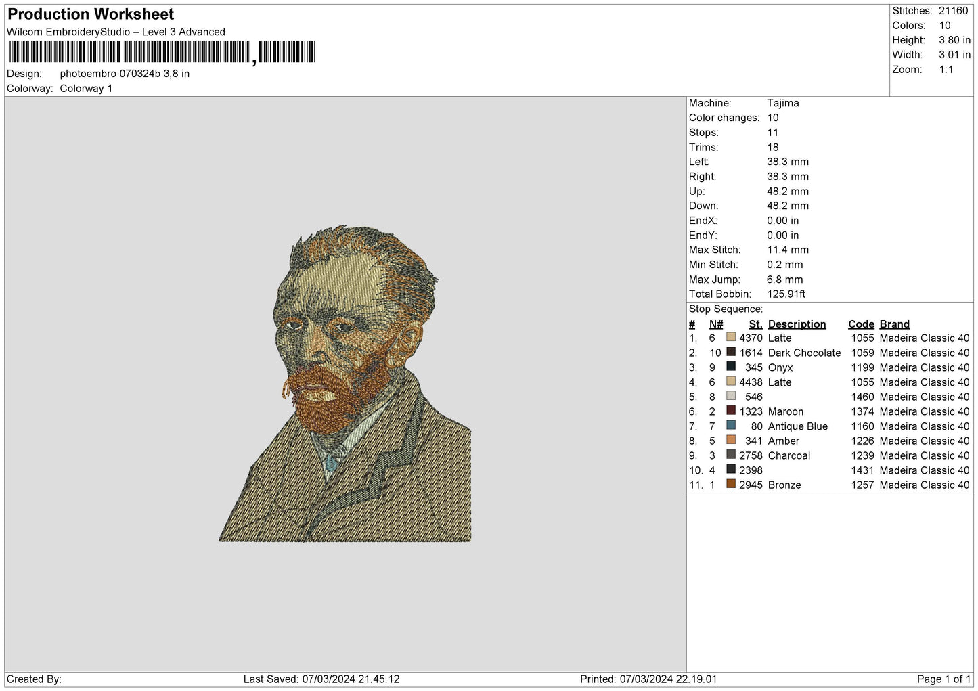This screenshot has width=978, height=691.
Task: Click the Amber color swatch
Action: point(731,440)
